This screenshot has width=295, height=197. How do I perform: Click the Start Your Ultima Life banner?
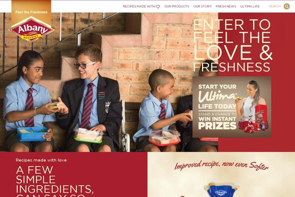[x=232, y=107]
